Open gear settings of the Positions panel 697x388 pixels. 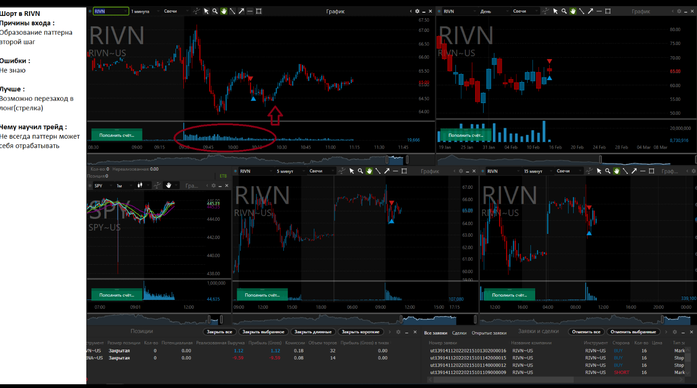tap(398, 332)
